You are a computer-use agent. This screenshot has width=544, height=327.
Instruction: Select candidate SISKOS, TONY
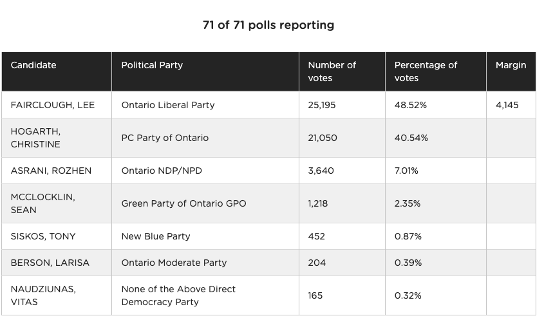[43, 236]
